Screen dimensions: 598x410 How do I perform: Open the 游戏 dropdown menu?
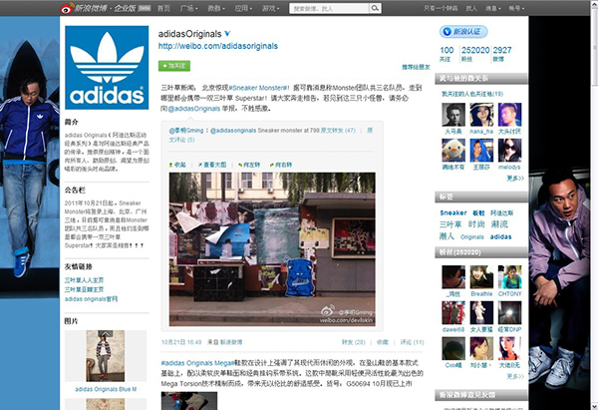[x=270, y=8]
